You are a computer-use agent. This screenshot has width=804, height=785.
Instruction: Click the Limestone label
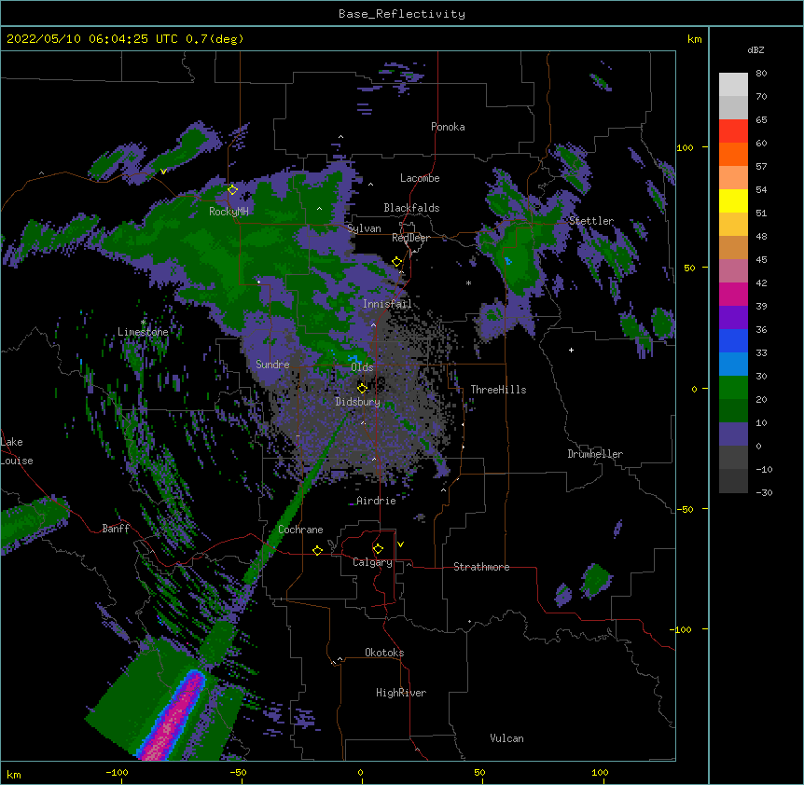pyautogui.click(x=143, y=332)
